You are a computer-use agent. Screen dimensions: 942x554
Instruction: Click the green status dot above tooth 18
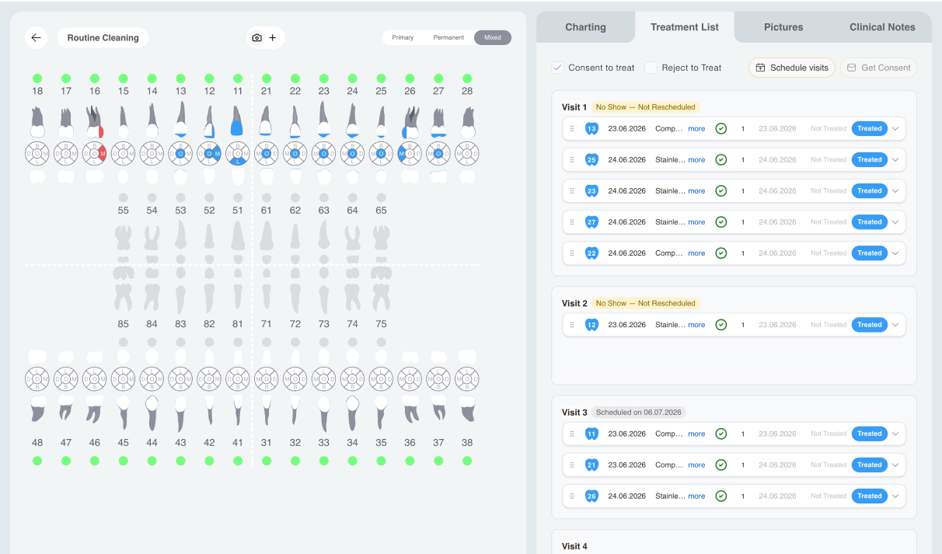pyautogui.click(x=37, y=78)
